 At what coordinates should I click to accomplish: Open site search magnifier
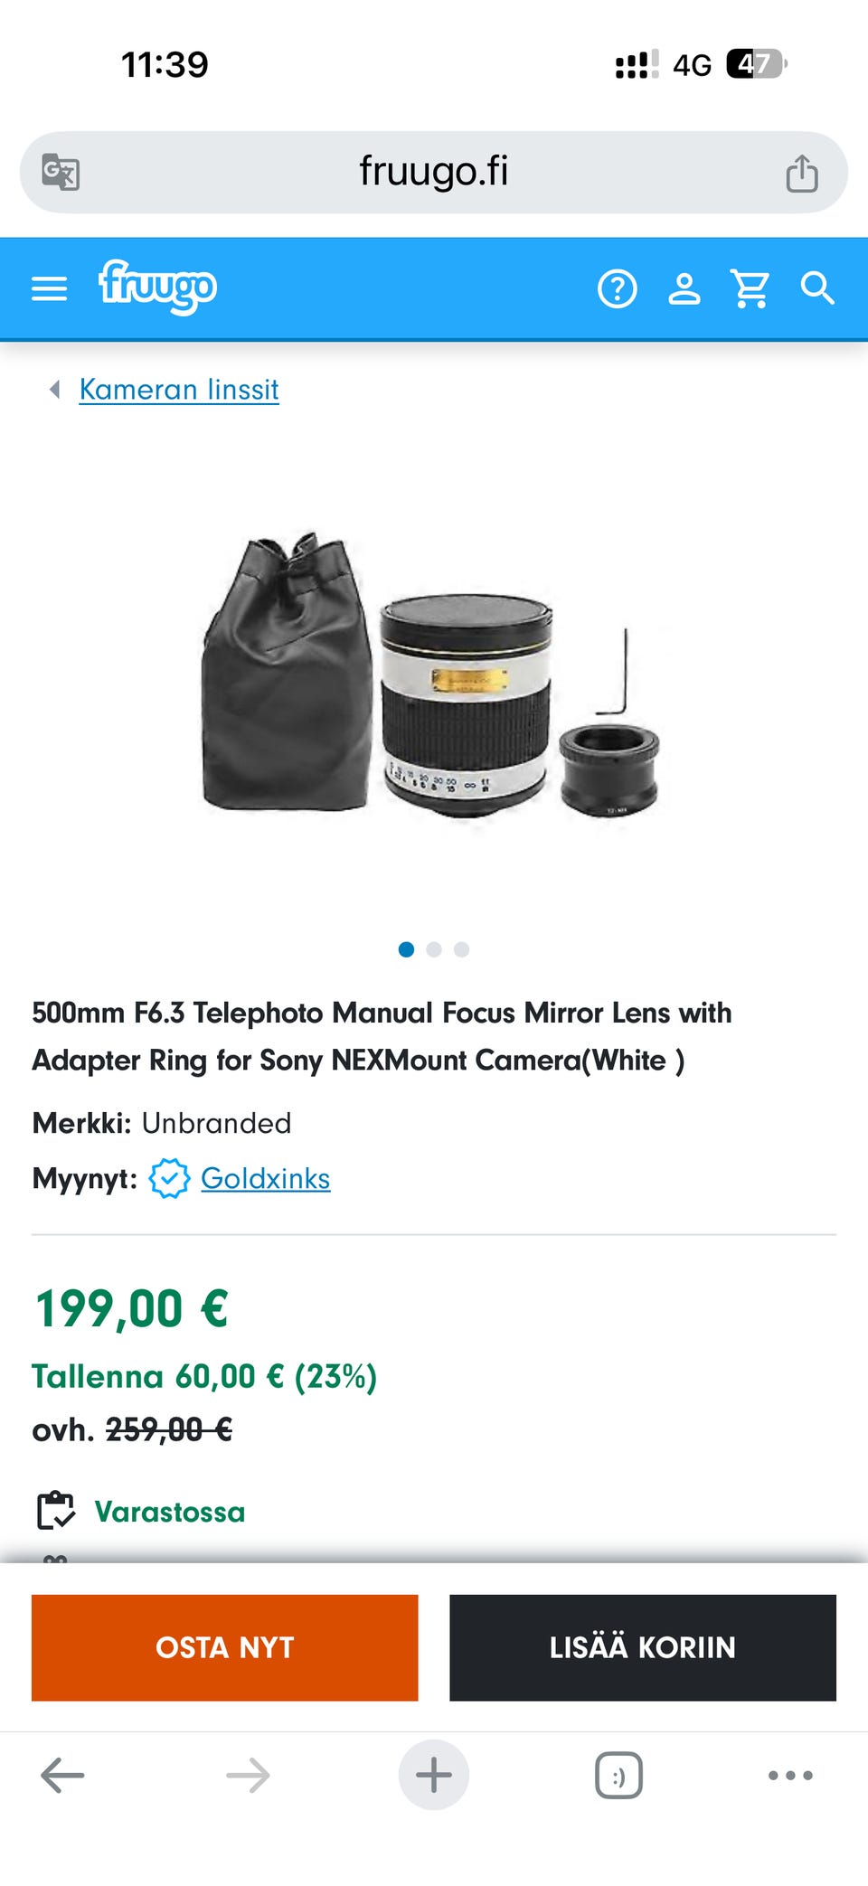817,288
